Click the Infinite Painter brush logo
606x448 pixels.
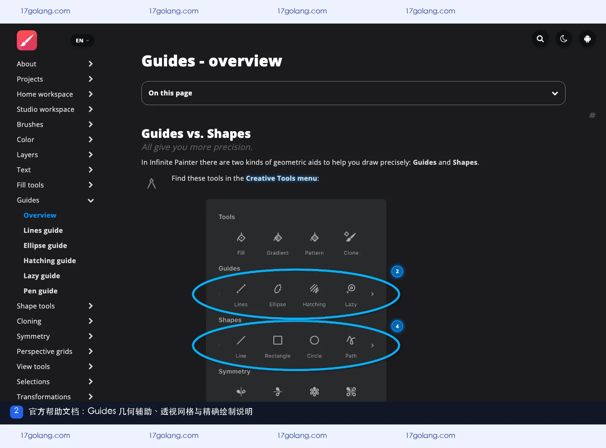pos(27,40)
